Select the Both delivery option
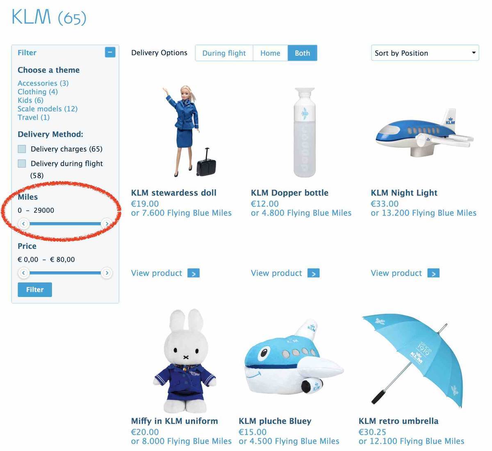This screenshot has width=492, height=451. pos(302,53)
